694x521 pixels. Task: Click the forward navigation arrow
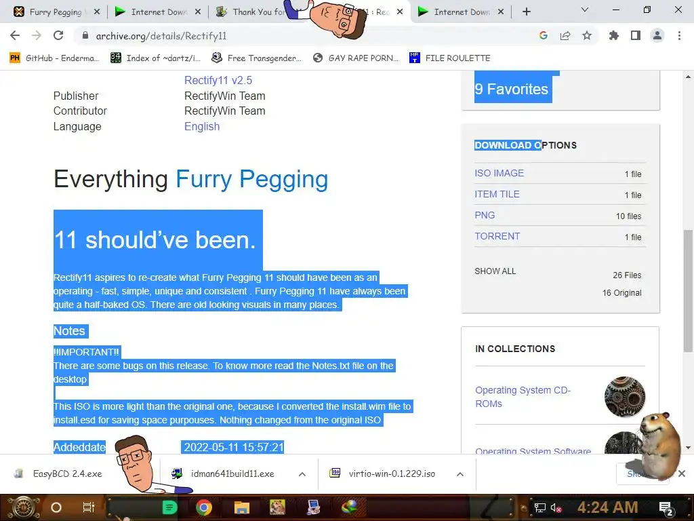tap(37, 35)
